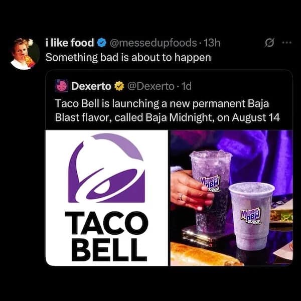Click the blue verified badge beside i like food

(x=101, y=43)
